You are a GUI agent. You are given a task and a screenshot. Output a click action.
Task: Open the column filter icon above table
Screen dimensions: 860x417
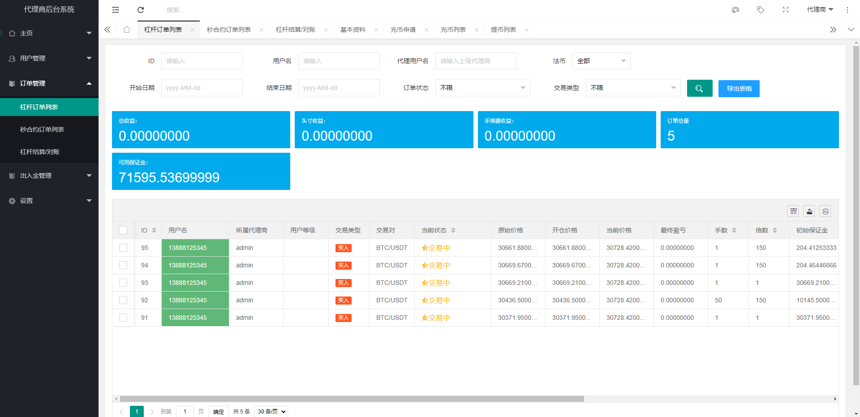[793, 211]
